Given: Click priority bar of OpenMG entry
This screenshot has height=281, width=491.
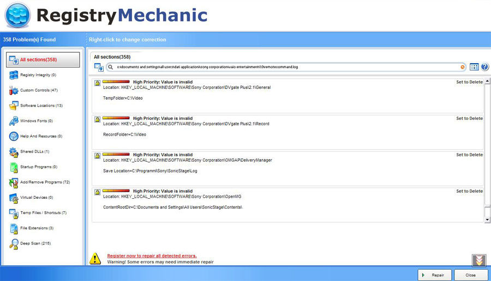Looking at the screenshot, I should [116, 191].
